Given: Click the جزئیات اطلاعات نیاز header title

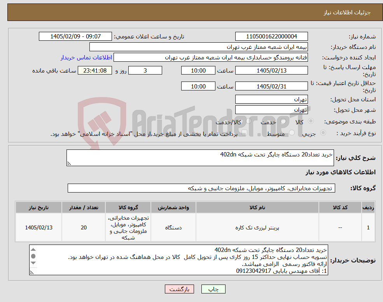Looking at the screenshot, I should pos(347,12).
